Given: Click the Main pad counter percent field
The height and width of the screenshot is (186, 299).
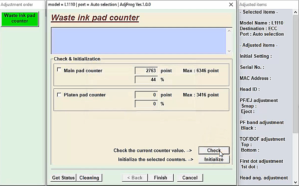Looking at the screenshot, I should (146, 80).
